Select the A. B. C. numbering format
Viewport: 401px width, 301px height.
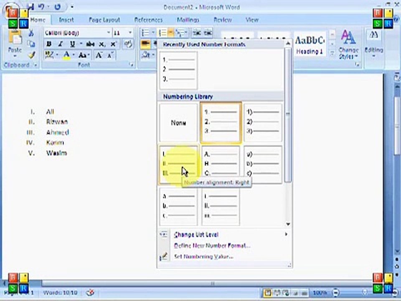[x=221, y=165]
